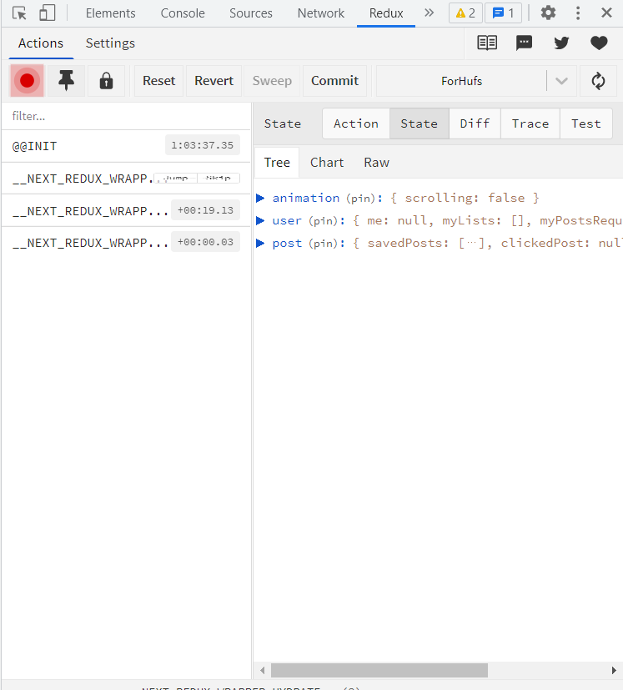Open the more DevTools tabs chevron

pos(429,13)
